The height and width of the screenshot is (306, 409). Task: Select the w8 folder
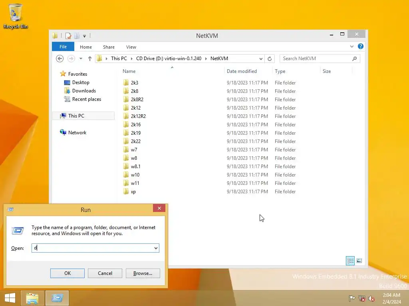(x=134, y=158)
